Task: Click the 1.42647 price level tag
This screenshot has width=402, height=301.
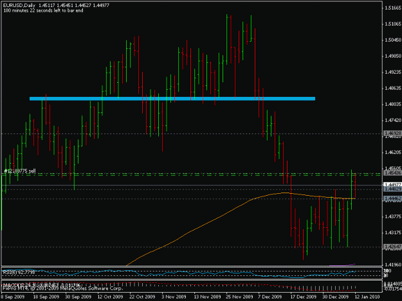Action: [x=392, y=247]
